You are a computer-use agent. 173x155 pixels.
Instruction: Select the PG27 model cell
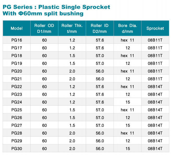[x=17, y=125]
